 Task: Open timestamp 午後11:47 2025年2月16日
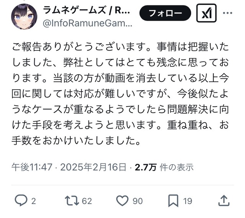69,167
